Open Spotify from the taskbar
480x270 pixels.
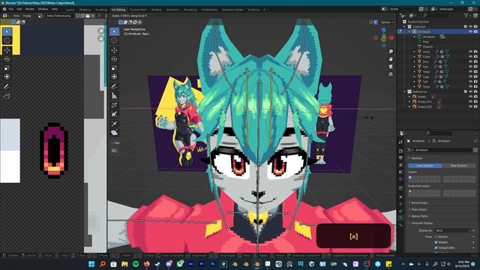tap(136, 264)
